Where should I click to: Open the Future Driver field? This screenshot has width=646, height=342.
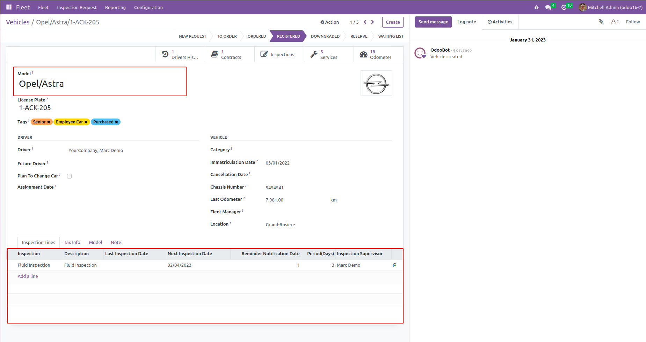coord(133,164)
